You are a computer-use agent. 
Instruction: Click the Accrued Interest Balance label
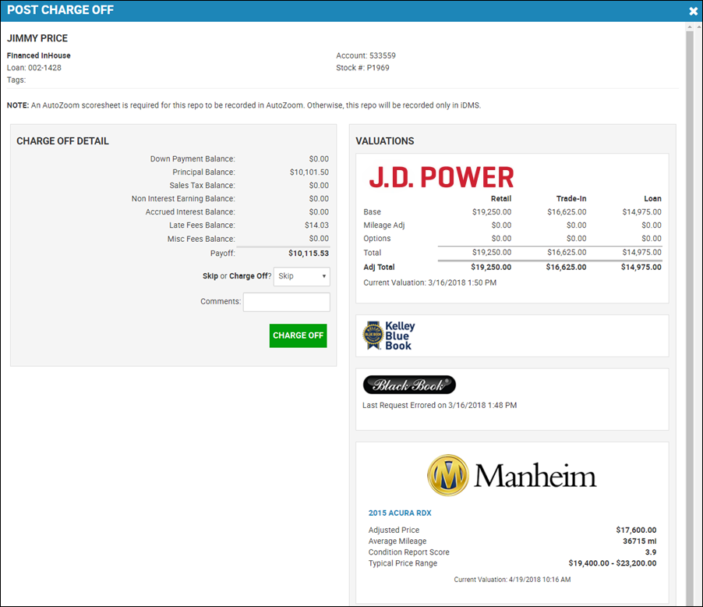pyautogui.click(x=190, y=212)
